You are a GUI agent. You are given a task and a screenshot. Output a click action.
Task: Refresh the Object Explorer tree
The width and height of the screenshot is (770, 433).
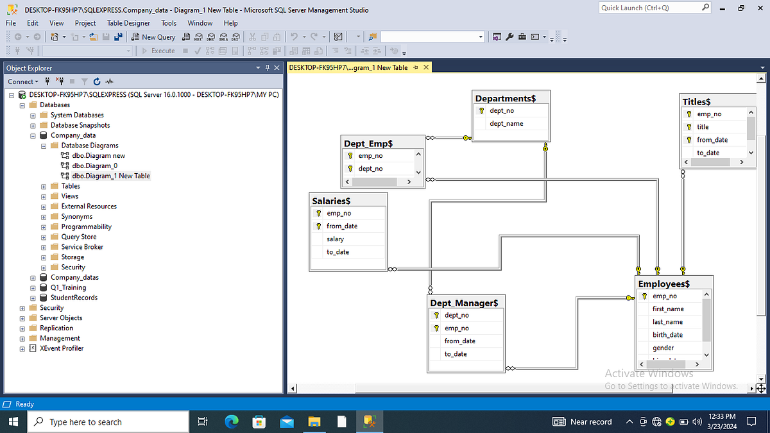[96, 81]
